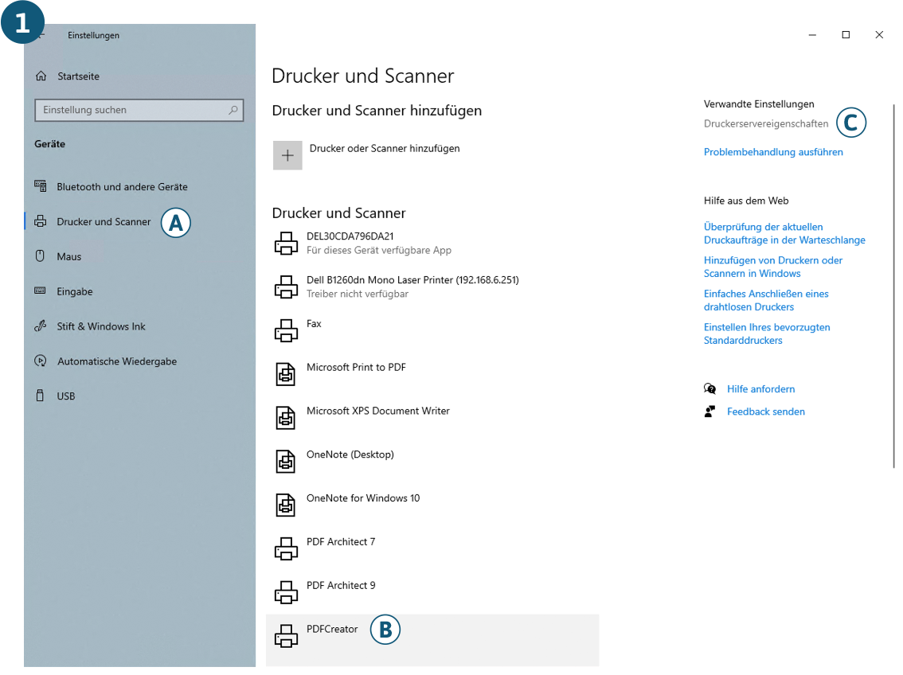This screenshot has width=903, height=675.
Task: Open the USB settings page
Action: click(x=65, y=396)
